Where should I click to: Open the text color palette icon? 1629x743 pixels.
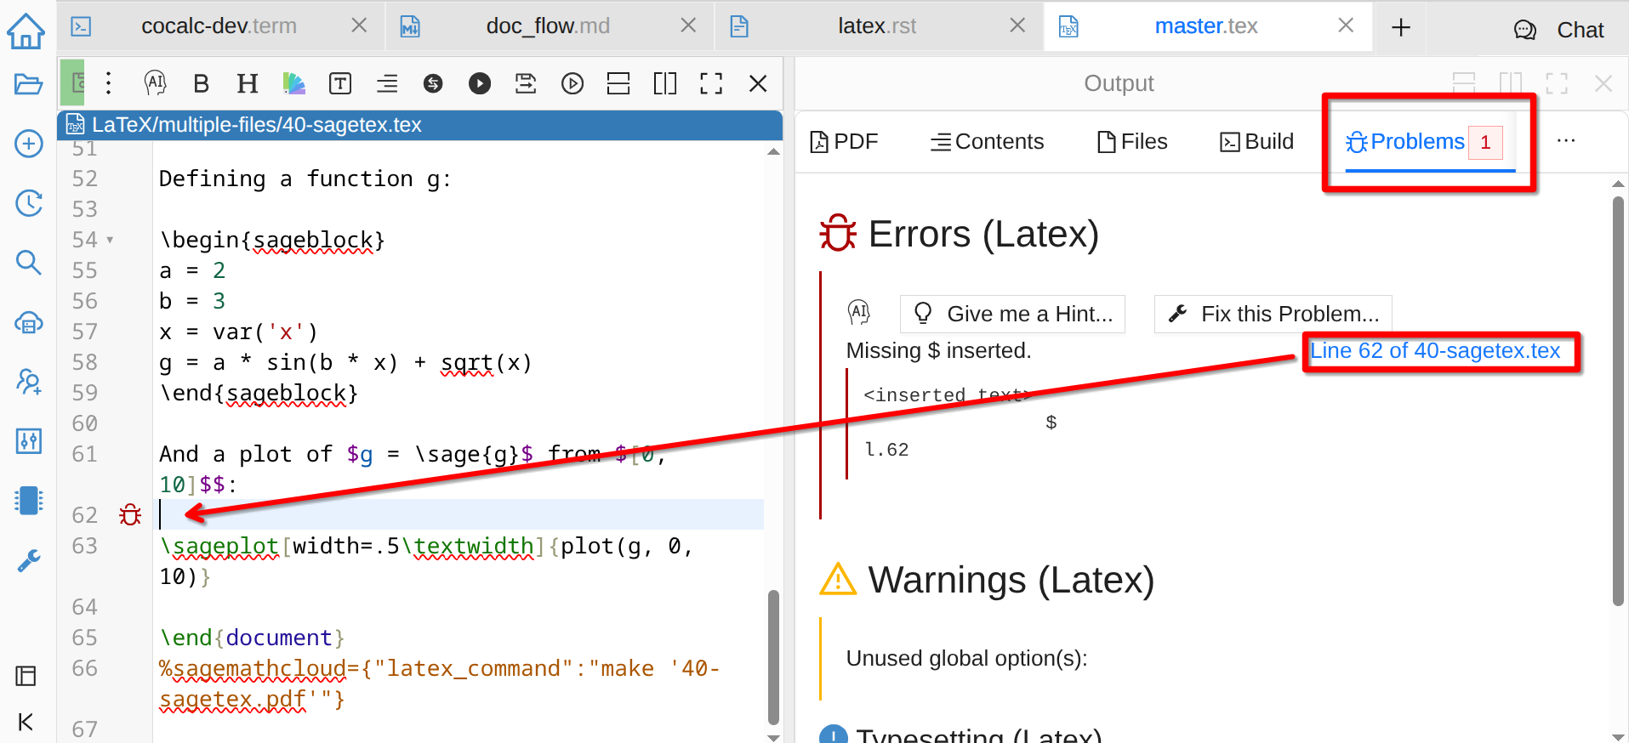click(x=293, y=83)
